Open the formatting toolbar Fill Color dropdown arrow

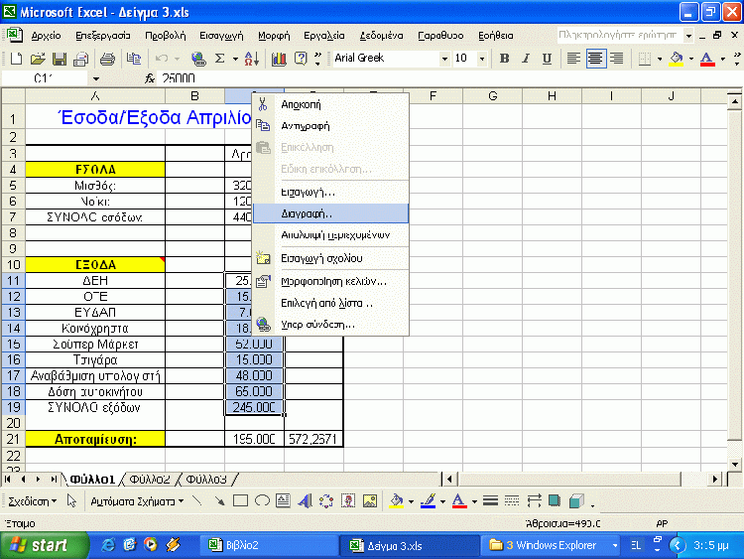690,59
